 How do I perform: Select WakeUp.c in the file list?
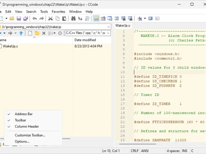click(10, 46)
